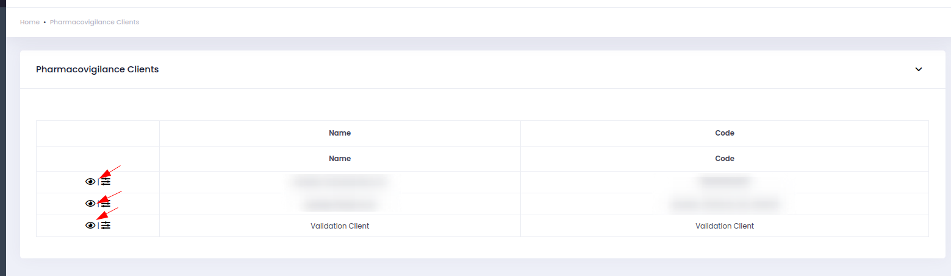Click eye icon for Validation Client row
Viewport: 951px width, 276px height.
click(x=90, y=226)
